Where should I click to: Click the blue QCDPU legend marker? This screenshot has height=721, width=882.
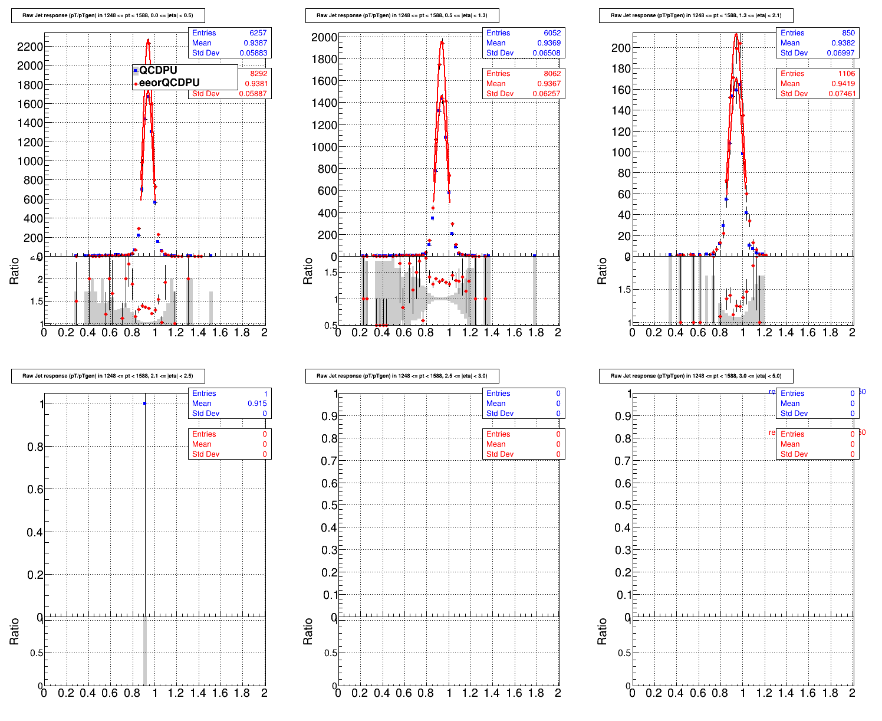point(136,71)
